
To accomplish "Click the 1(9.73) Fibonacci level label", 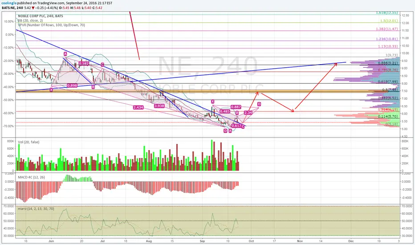I will (x=392, y=55).
